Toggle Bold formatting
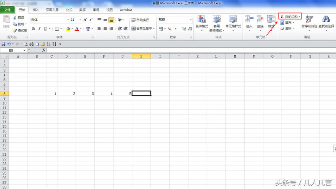This screenshot has width=336, height=189. (33, 29)
